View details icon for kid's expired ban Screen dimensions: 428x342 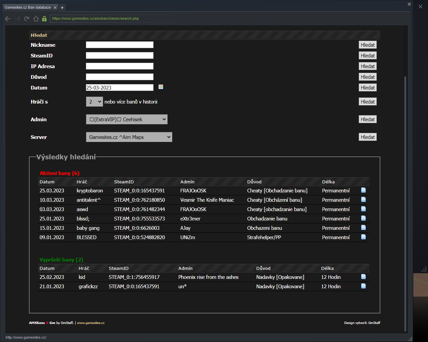coord(363,277)
